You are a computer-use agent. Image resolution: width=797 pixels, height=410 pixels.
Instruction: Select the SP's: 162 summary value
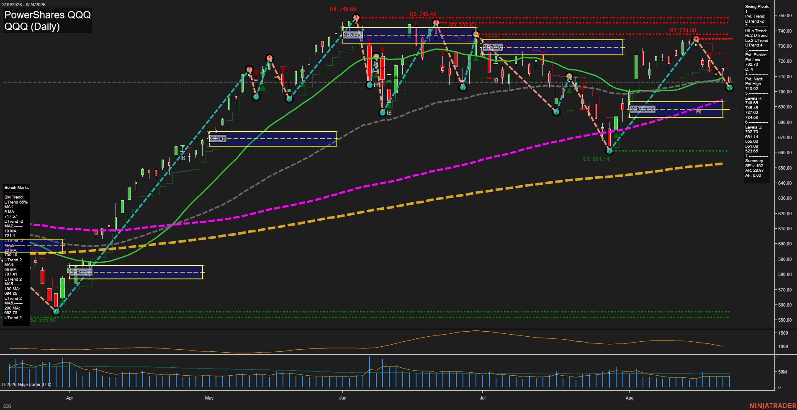tap(754, 166)
